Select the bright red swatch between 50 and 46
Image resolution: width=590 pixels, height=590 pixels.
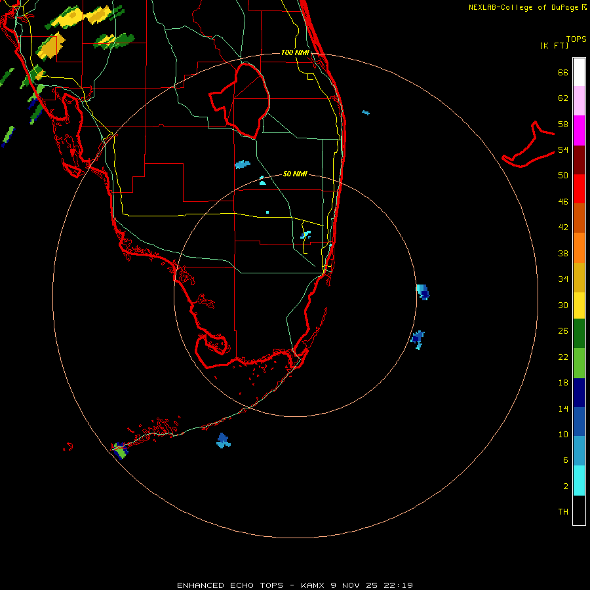tap(579, 189)
